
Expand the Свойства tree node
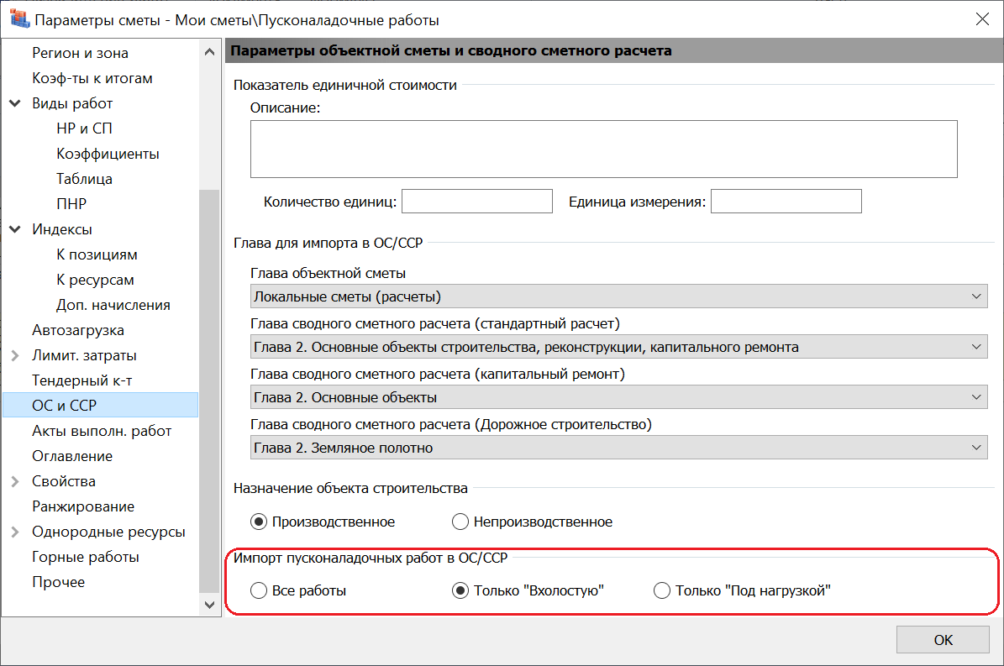pos(15,481)
